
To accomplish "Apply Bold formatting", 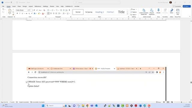I will [x=17, y=13].
